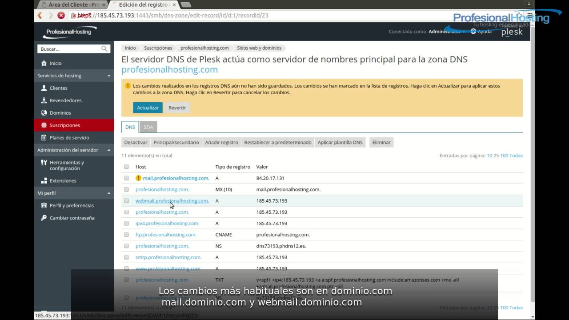
Task: Click the plesk logo
Action: [x=512, y=32]
